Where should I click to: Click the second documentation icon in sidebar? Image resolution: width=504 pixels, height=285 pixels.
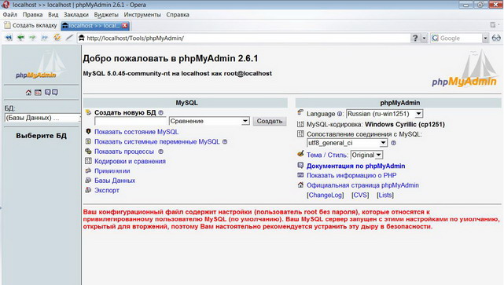point(55,93)
